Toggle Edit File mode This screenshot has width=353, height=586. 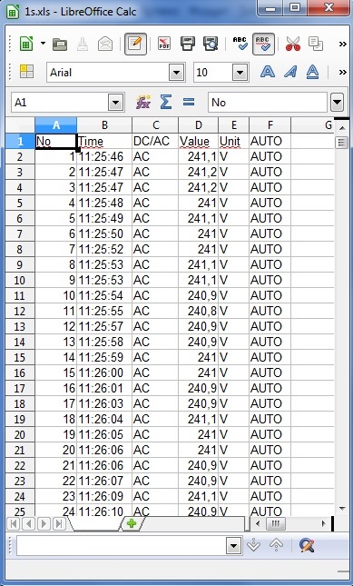tap(135, 45)
